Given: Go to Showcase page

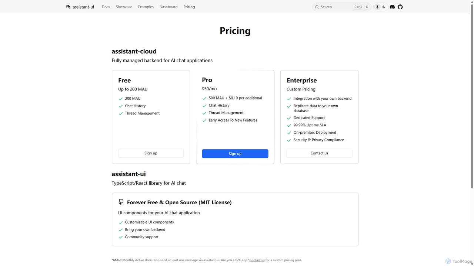Looking at the screenshot, I should pyautogui.click(x=124, y=7).
